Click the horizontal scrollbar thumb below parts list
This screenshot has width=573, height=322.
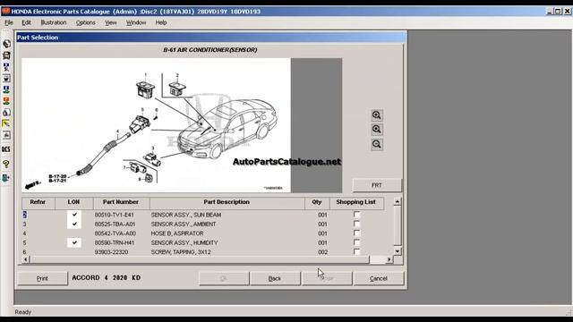click(x=200, y=259)
